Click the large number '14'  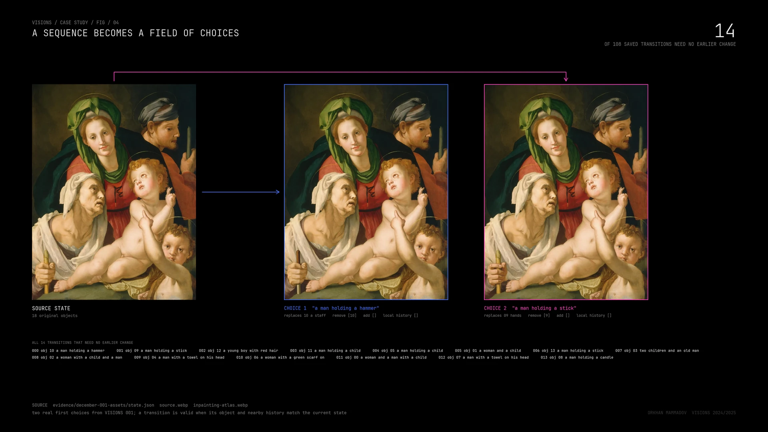(724, 31)
